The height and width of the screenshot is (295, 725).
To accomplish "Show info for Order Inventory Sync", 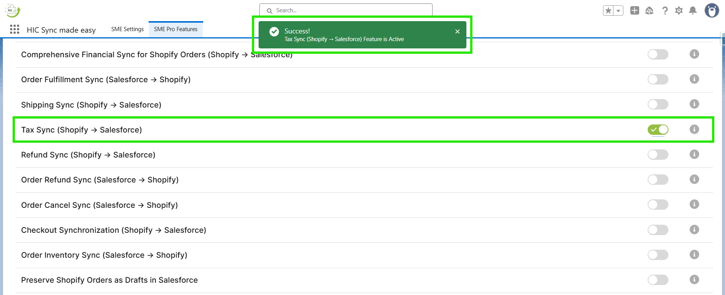I will pos(694,255).
